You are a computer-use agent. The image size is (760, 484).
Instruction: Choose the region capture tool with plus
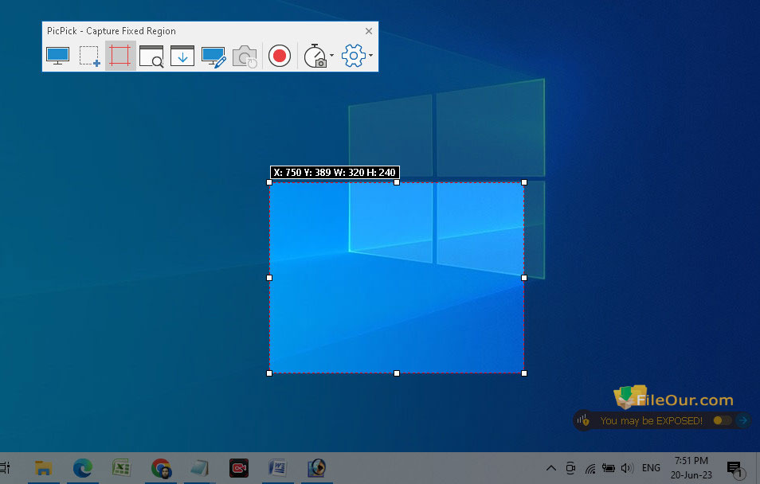coord(89,56)
